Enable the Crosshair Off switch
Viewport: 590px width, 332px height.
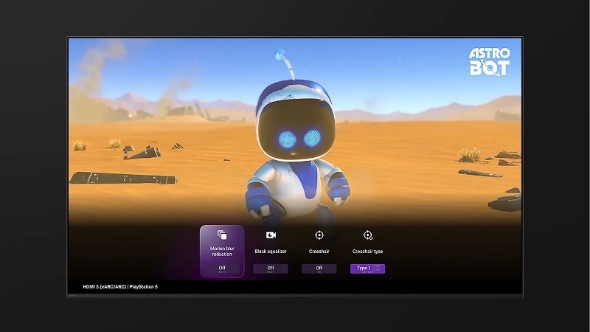click(319, 267)
